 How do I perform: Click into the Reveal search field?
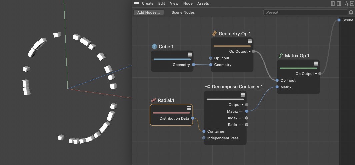pyautogui.click(x=305, y=12)
